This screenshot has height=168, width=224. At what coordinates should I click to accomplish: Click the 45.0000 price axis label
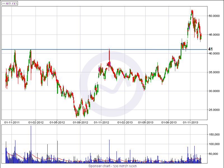[x=214, y=34]
